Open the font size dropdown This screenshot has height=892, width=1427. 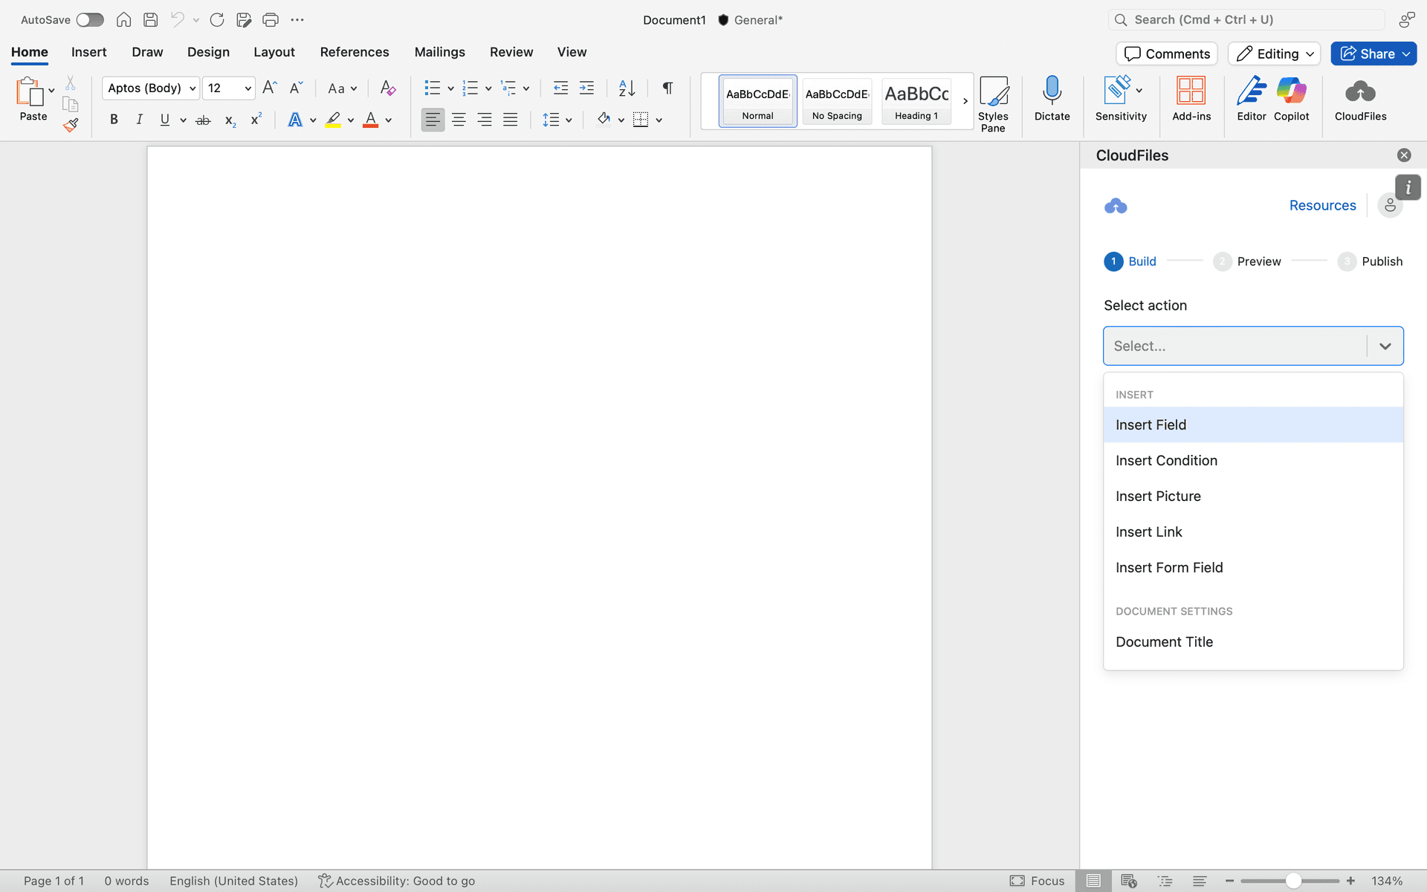[248, 88]
